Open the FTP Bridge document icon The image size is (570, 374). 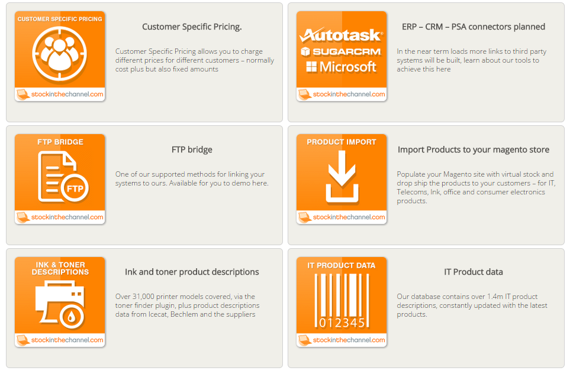click(63, 177)
